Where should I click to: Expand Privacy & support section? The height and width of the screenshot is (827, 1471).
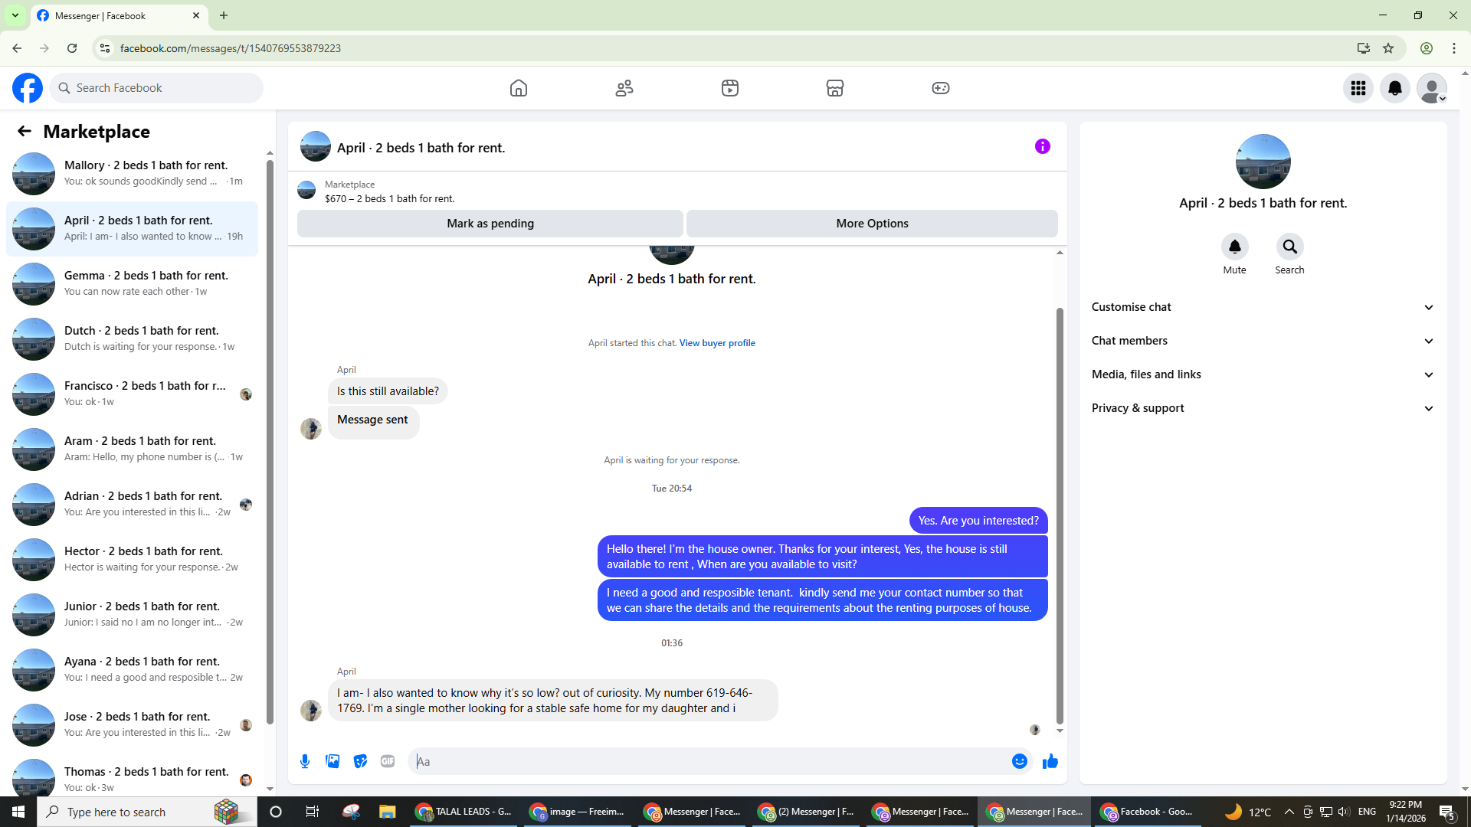[x=1262, y=408]
